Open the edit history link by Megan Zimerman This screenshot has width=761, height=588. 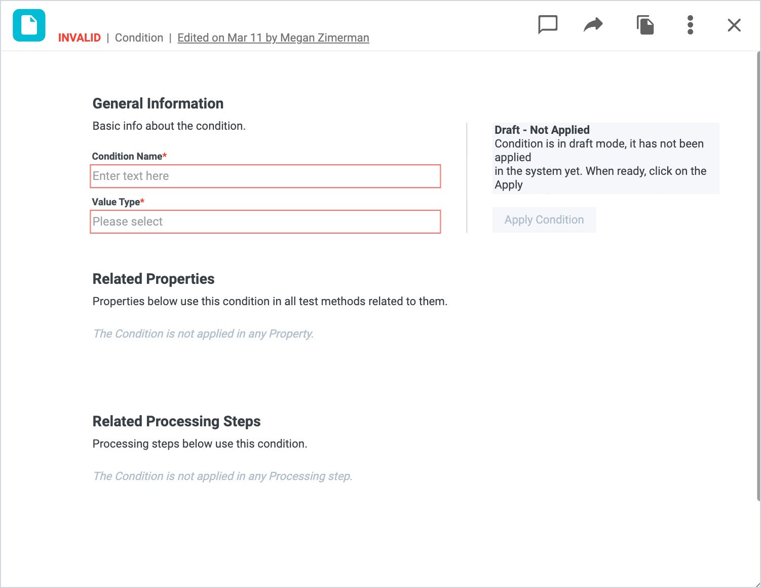(x=273, y=38)
